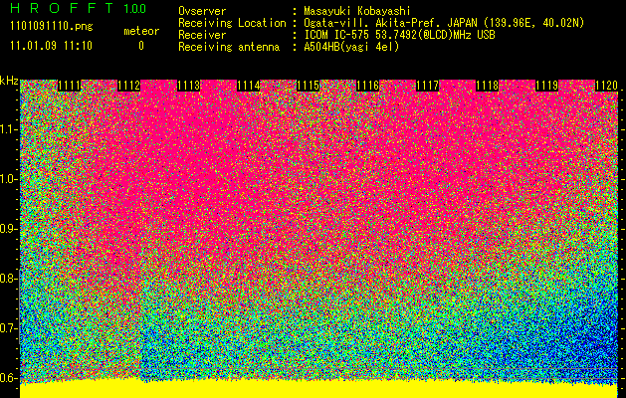Click the 1115 time marker
This screenshot has height=398, width=626.
point(308,86)
